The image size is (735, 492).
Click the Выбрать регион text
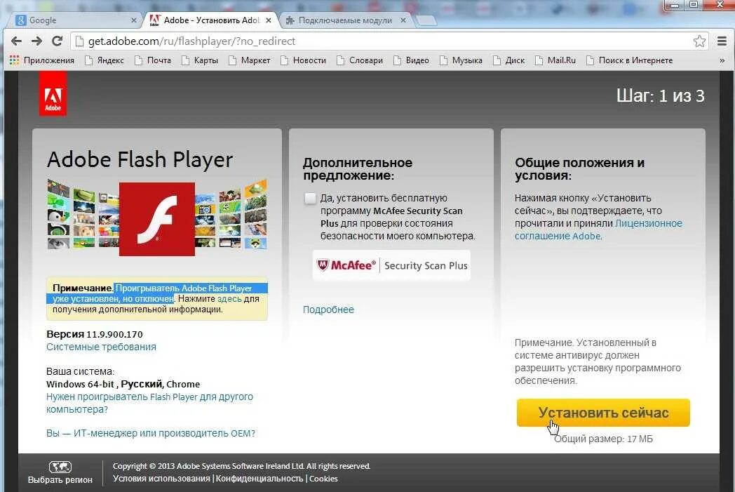click(x=60, y=480)
